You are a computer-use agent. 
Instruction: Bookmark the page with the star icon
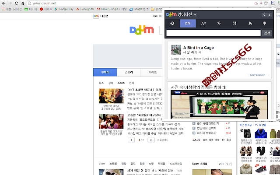click(266, 3)
